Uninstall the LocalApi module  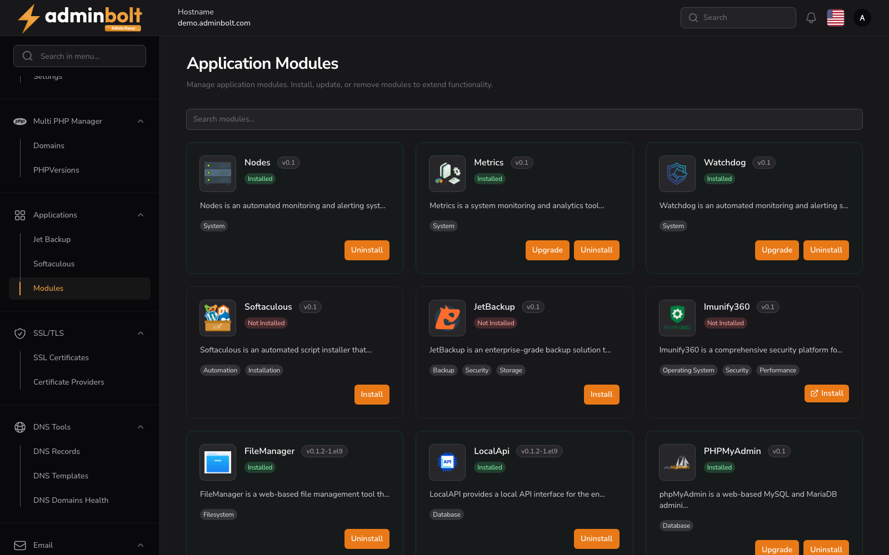[597, 539]
